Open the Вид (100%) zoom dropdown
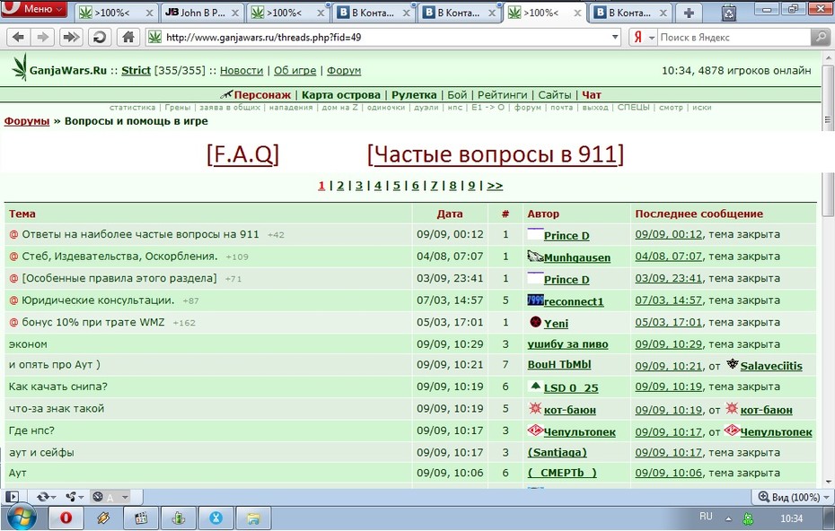This screenshot has height=531, width=835. pos(794,497)
